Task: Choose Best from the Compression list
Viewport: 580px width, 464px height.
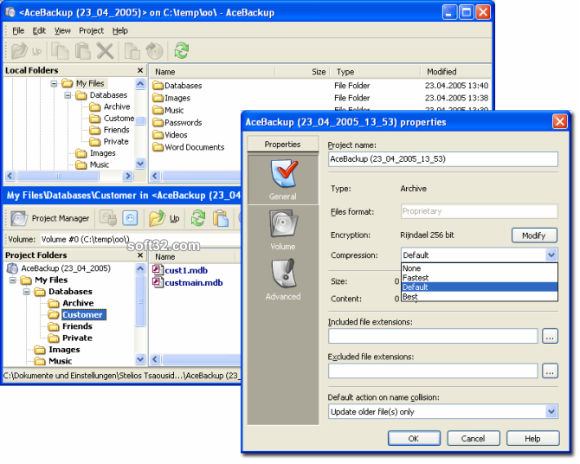Action: coord(410,297)
